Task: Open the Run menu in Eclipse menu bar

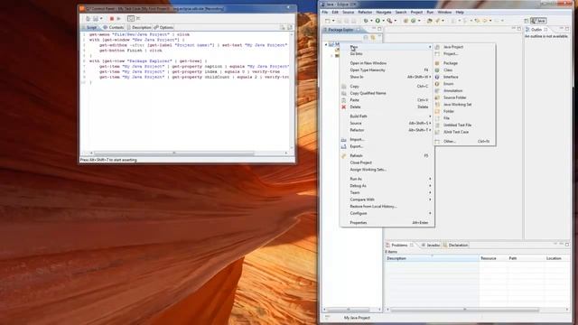Action: [x=430, y=12]
